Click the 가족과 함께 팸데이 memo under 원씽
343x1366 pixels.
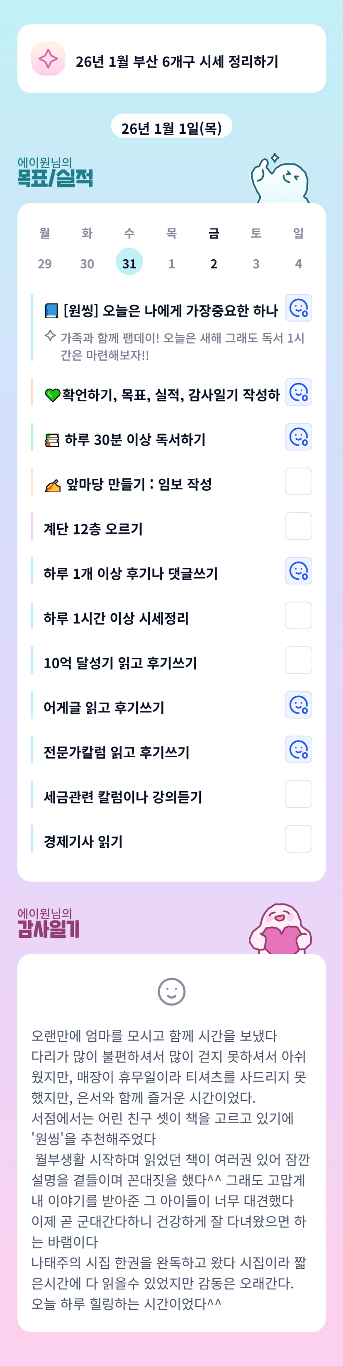(182, 346)
